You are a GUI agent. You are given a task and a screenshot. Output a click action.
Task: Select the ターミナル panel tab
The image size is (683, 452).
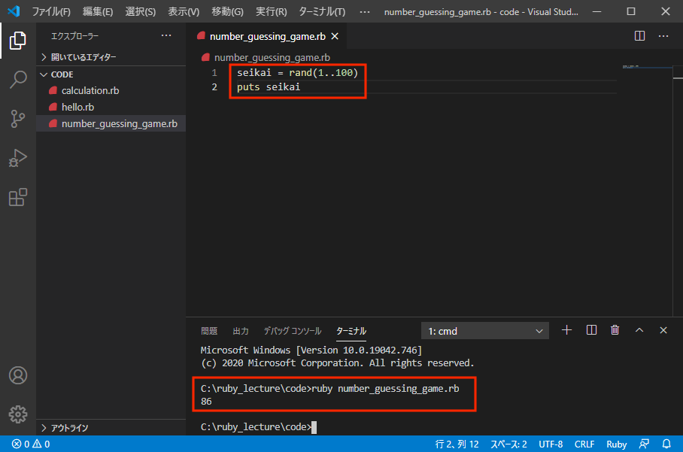[351, 331]
